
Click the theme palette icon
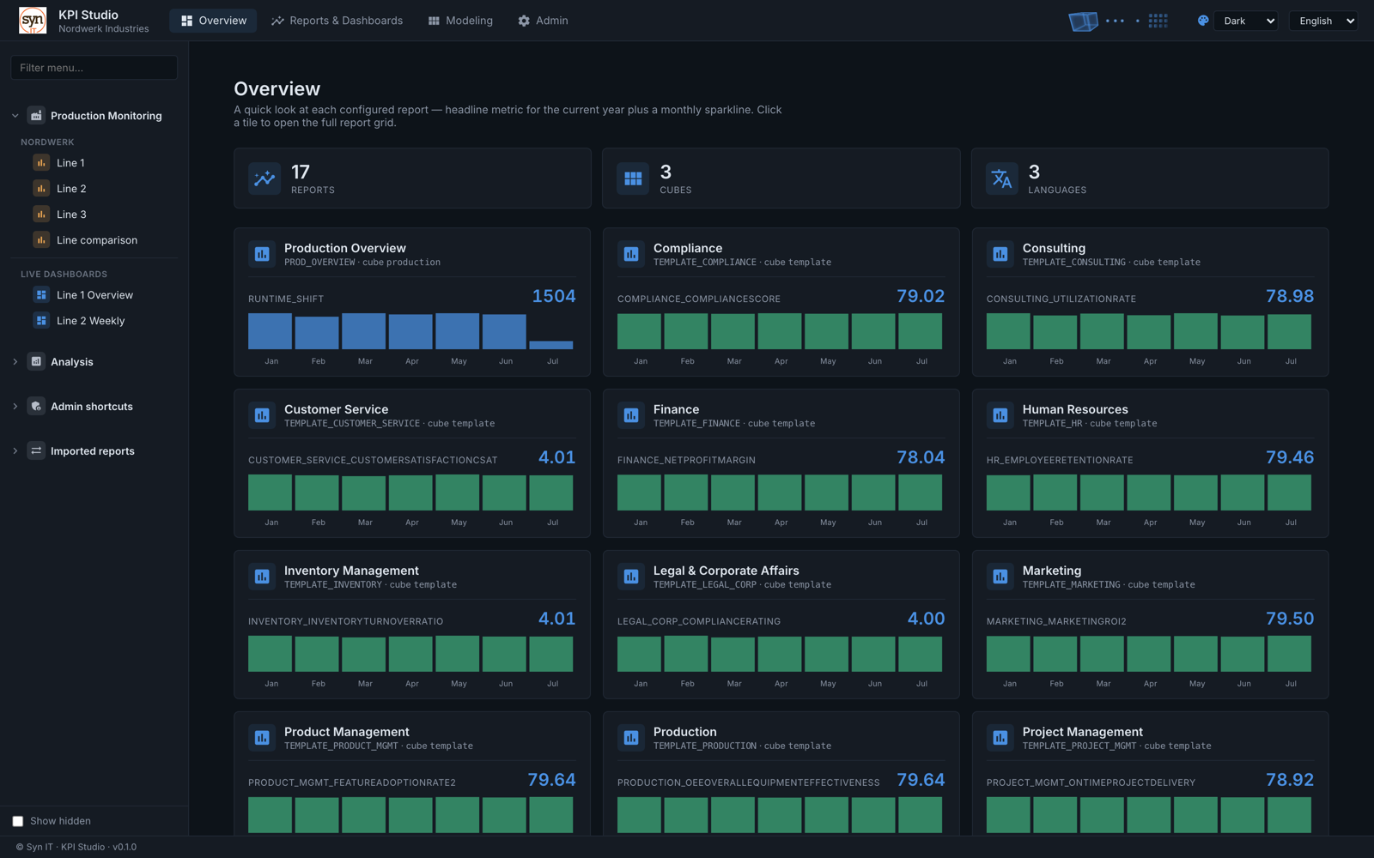tap(1203, 21)
